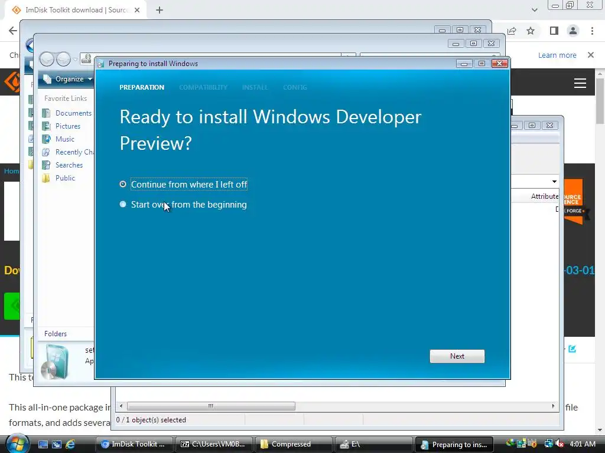Screen dimensions: 605x453
Task: Open the COMPATIBILITY step tab
Action: pos(203,87)
